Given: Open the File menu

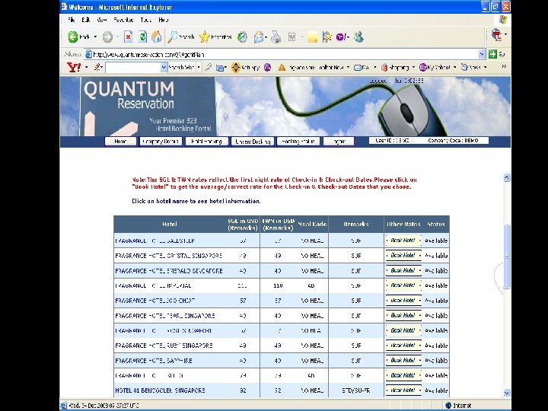Looking at the screenshot, I should [x=72, y=20].
